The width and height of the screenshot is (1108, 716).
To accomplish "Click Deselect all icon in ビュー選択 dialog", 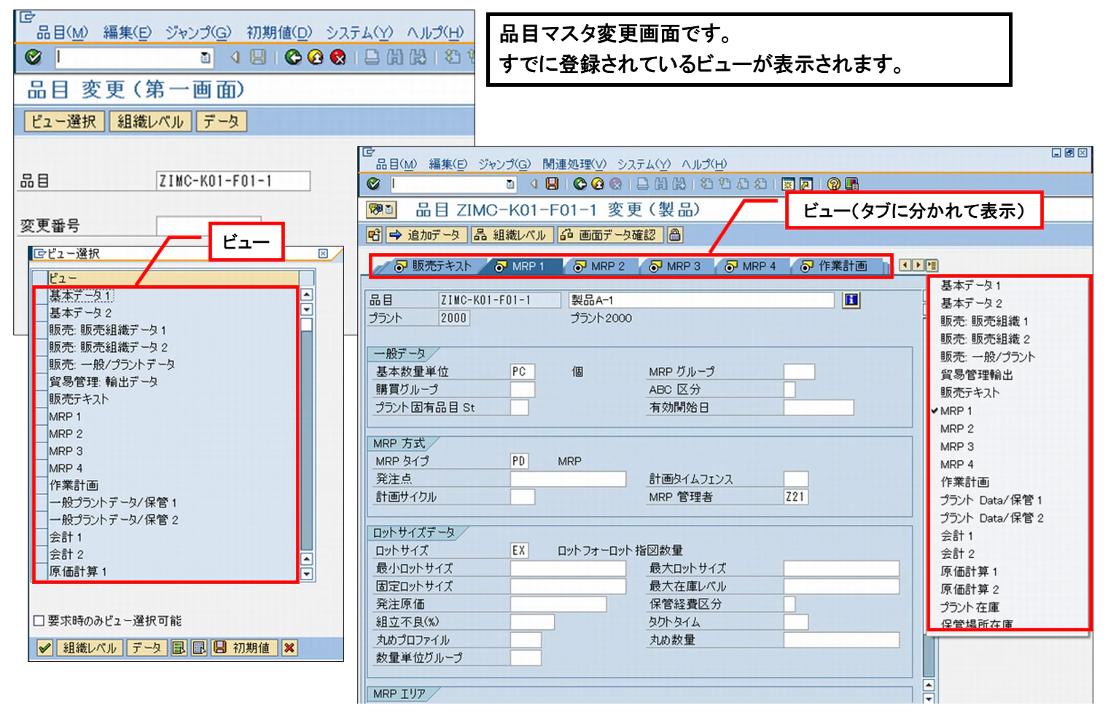I will (x=199, y=647).
